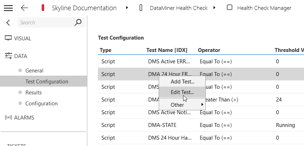Select the DMS Active ERR... test name
The height and width of the screenshot is (146, 304).
point(169,62)
